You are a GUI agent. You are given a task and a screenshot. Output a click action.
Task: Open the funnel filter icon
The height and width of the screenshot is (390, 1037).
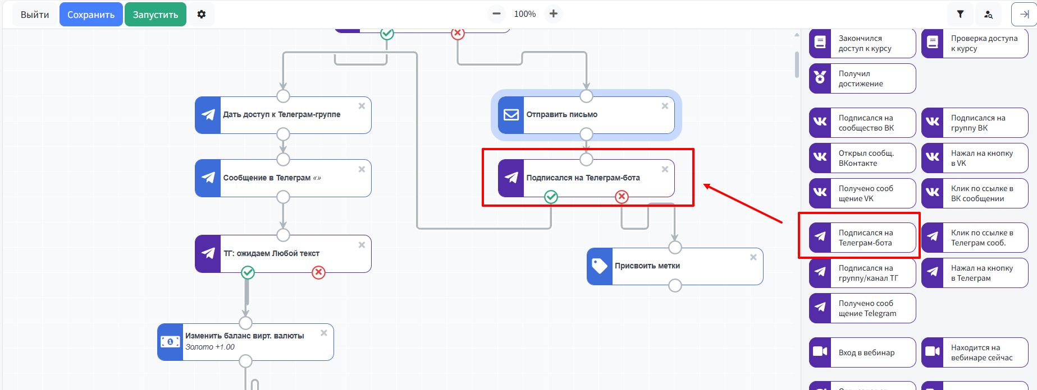(961, 15)
